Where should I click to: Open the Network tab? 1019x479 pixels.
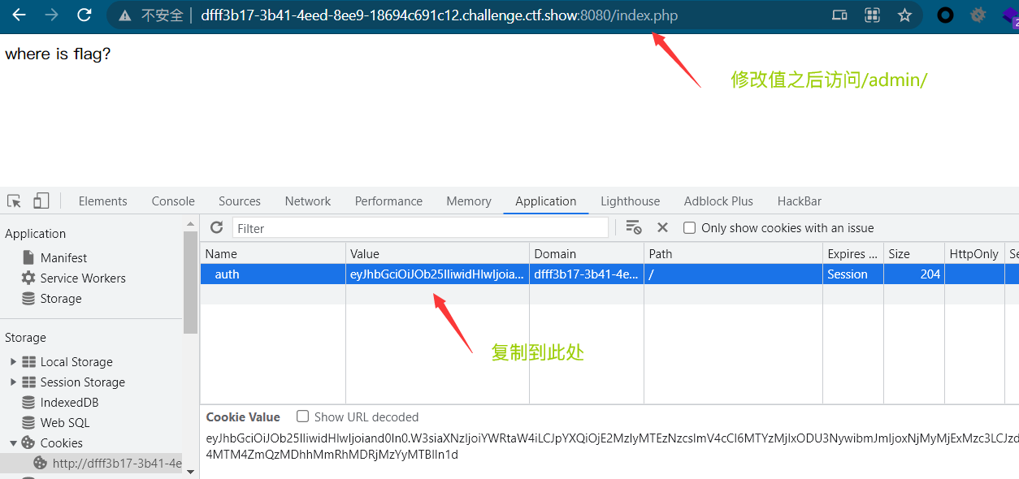click(x=308, y=201)
